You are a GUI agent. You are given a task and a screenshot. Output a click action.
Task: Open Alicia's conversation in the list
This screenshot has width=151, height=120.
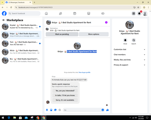[21, 52]
